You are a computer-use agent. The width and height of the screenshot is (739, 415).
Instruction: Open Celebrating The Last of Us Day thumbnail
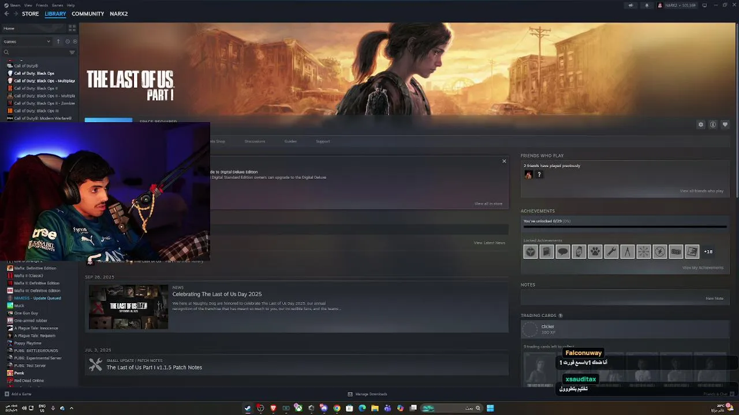pos(128,307)
